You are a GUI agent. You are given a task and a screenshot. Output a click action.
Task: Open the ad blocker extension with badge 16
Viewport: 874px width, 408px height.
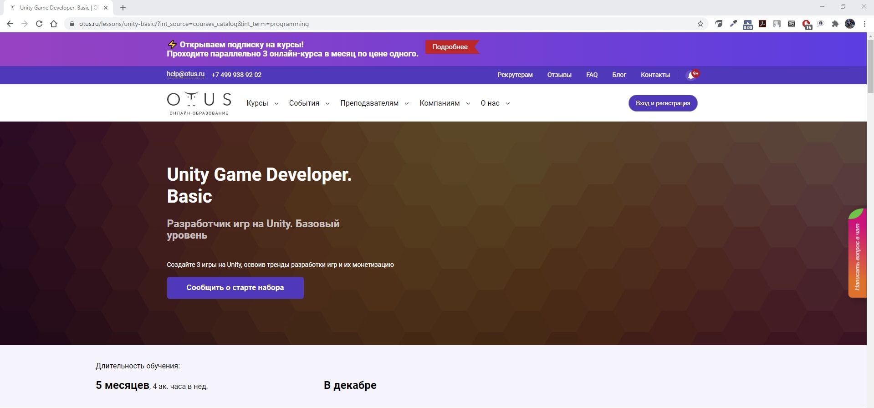click(x=807, y=25)
